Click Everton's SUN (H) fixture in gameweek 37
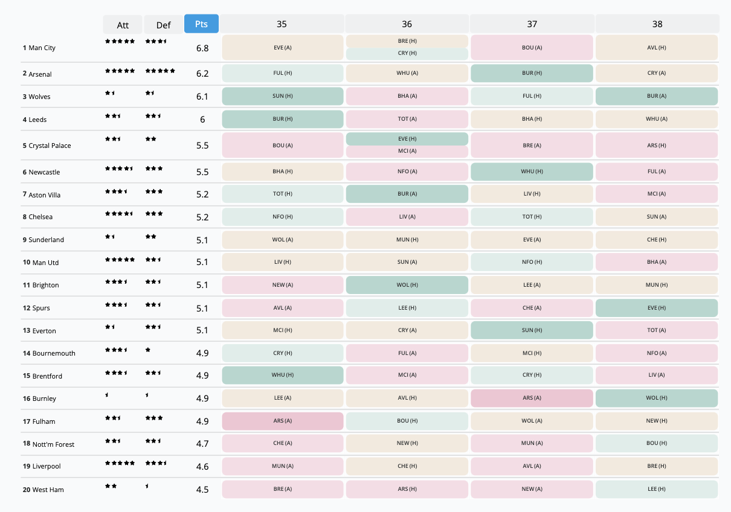 (x=532, y=330)
